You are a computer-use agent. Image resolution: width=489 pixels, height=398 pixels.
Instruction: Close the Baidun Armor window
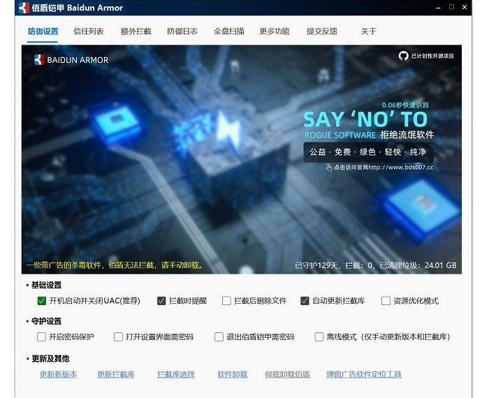(x=465, y=7)
